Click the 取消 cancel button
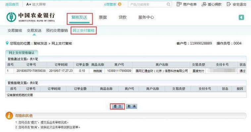The image size is (251, 132). pyautogui.click(x=131, y=107)
